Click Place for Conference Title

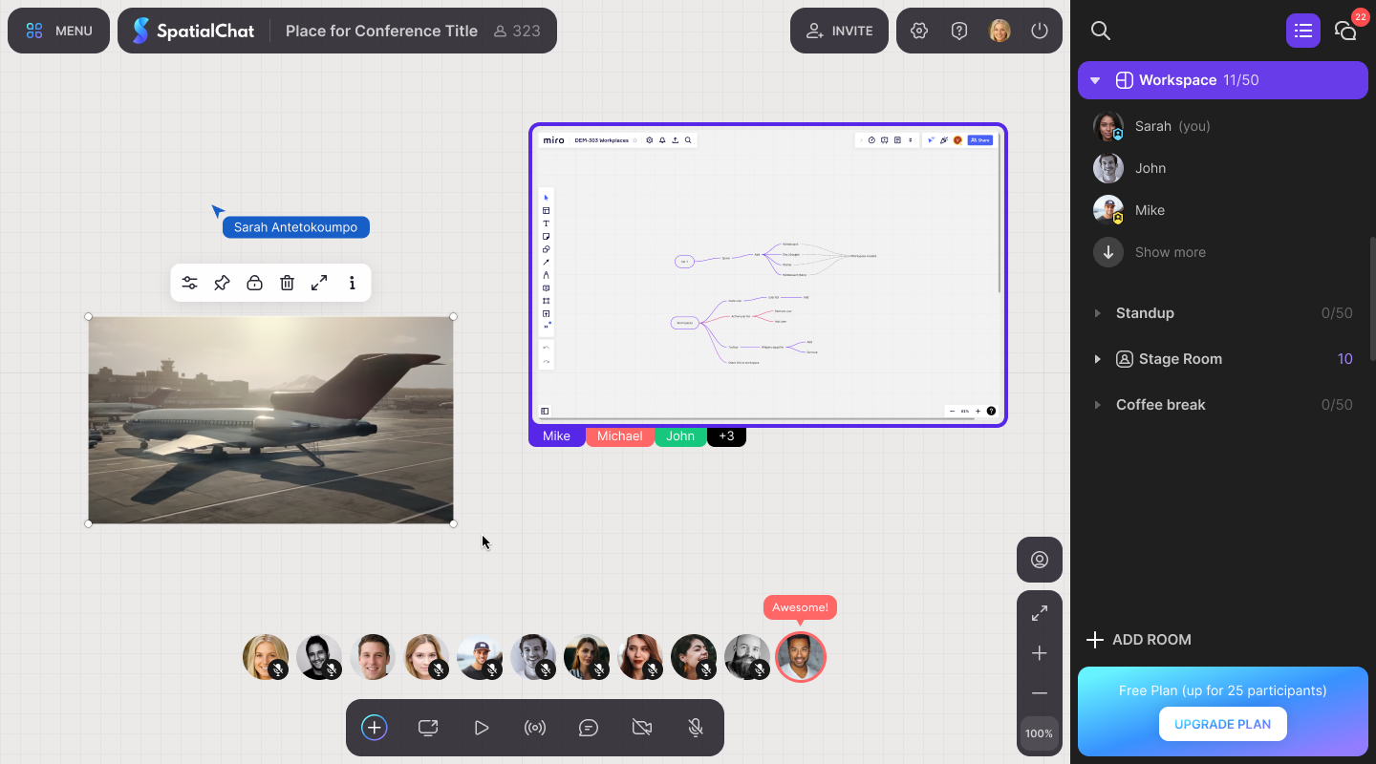[381, 31]
